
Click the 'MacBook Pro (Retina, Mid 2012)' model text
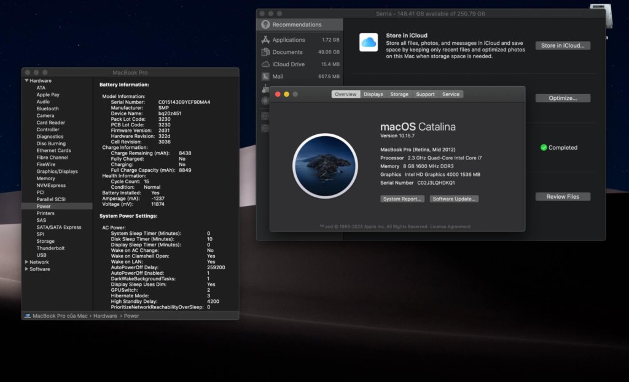tap(418, 150)
